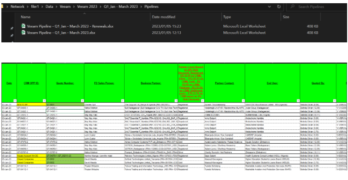Open the Date column filter dropdown
This screenshot has width=348, height=180.
[15, 100]
